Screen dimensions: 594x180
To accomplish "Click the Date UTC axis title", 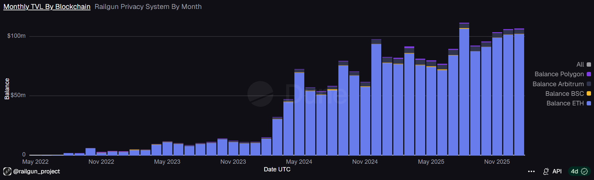I will [277, 169].
